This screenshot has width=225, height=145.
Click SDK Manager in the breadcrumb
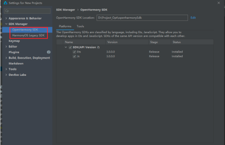66,10
